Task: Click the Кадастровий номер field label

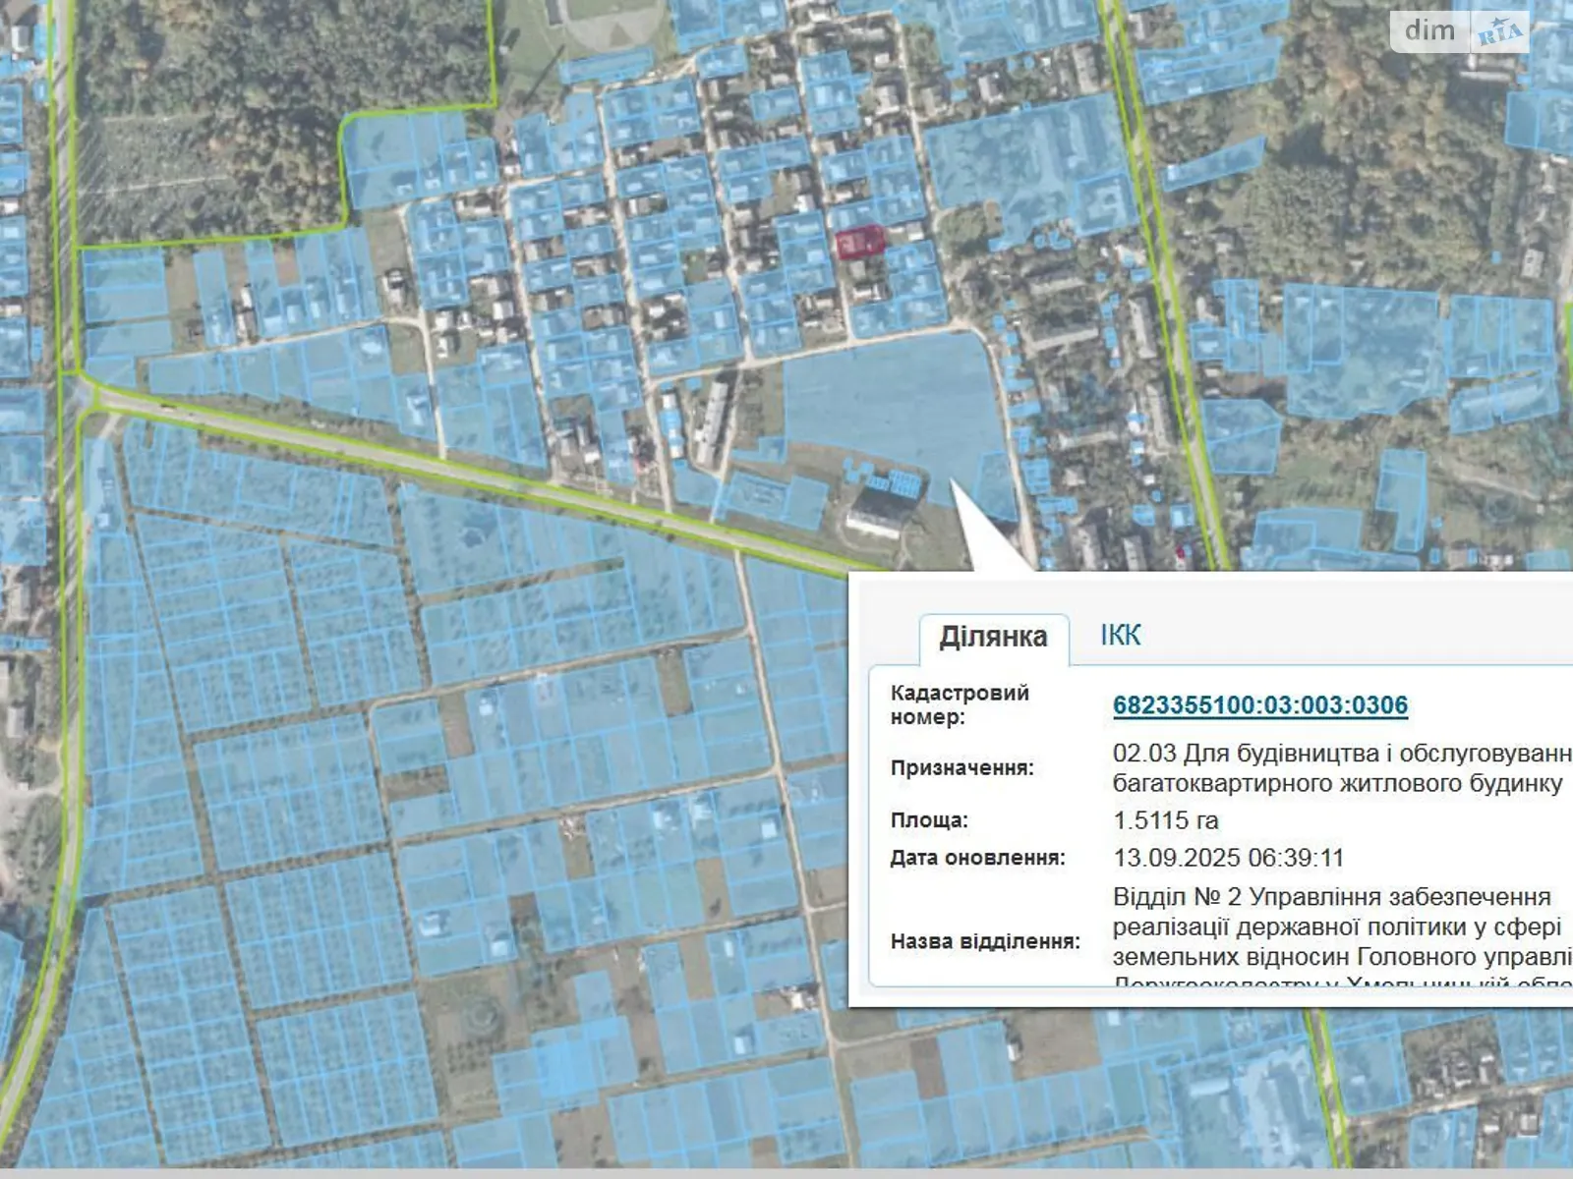Action: point(959,704)
